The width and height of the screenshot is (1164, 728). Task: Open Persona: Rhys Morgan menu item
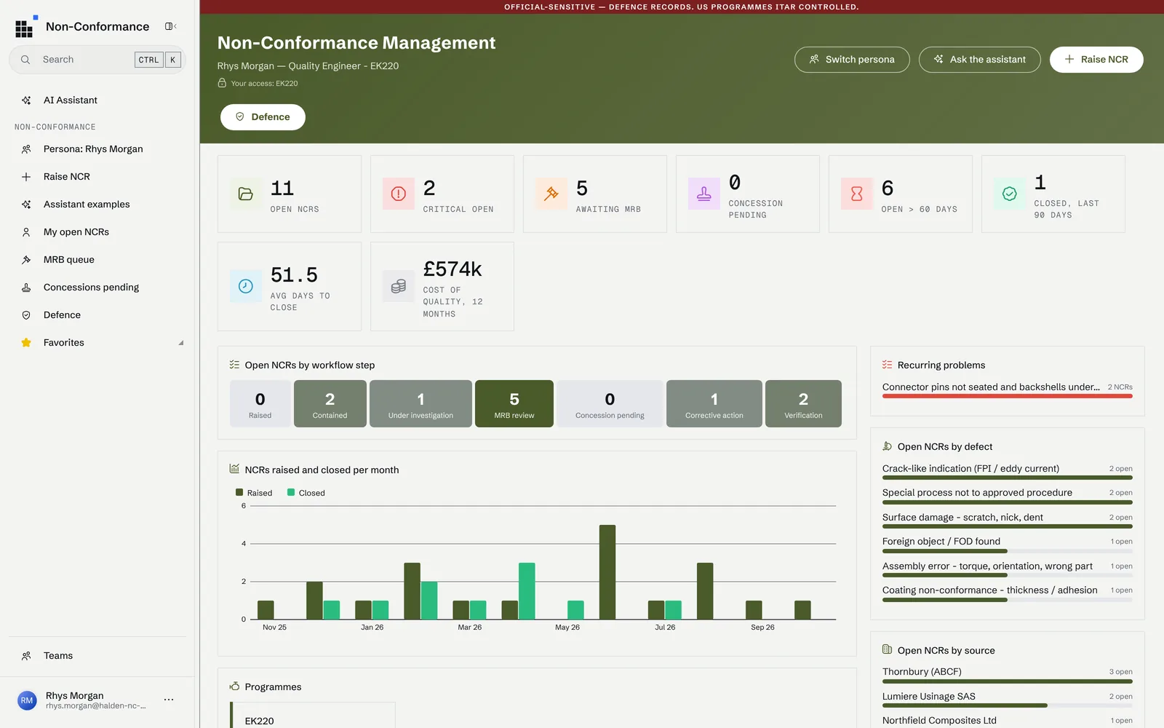click(99, 149)
